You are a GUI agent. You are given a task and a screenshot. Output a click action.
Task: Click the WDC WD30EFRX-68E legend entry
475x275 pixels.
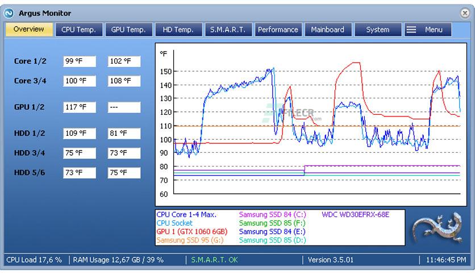pyautogui.click(x=355, y=215)
